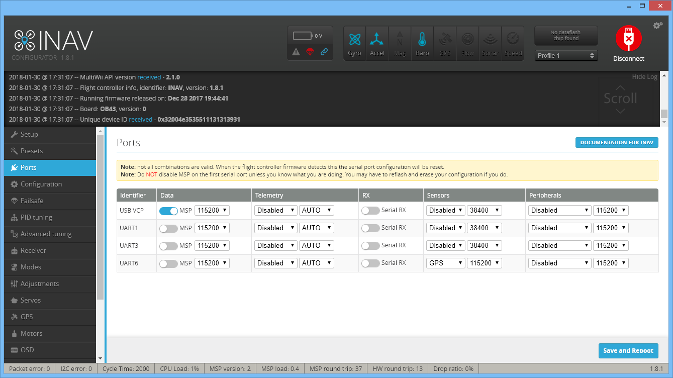
Task: Select the Ports tab
Action: (50, 167)
